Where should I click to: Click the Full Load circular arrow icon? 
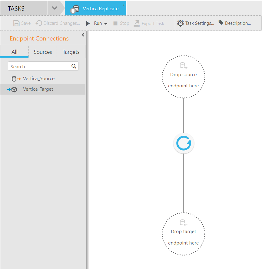coord(184,143)
